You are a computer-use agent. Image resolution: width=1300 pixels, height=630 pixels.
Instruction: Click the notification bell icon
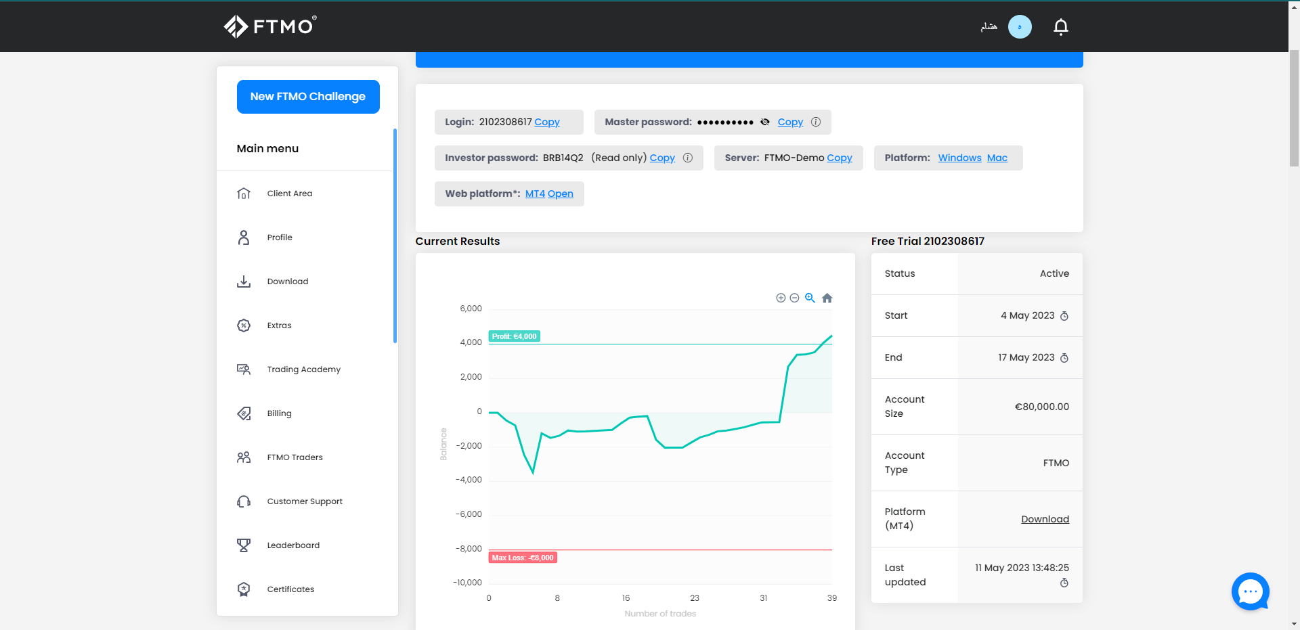1061,26
